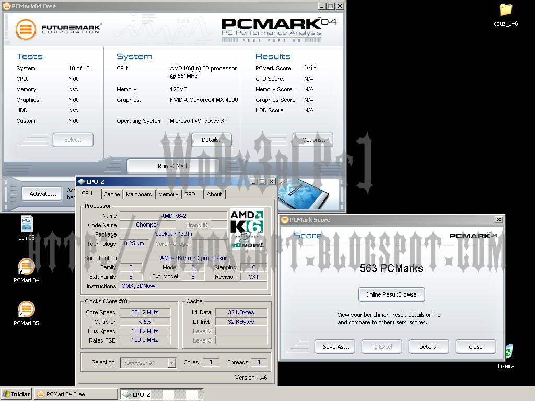
Task: Click the PCMark Score value 563
Action: click(310, 68)
